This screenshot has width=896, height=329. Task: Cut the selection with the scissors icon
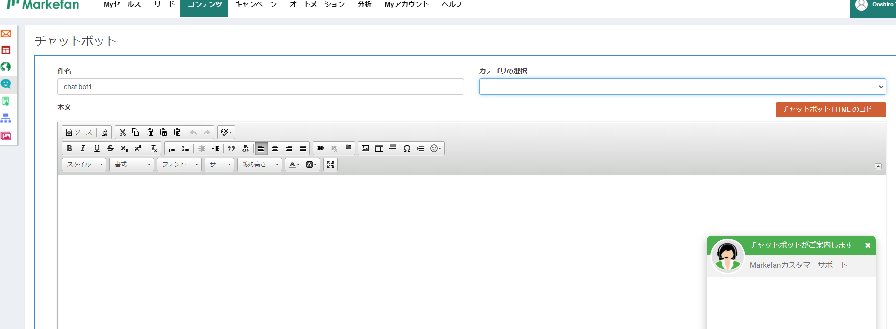[x=123, y=132]
